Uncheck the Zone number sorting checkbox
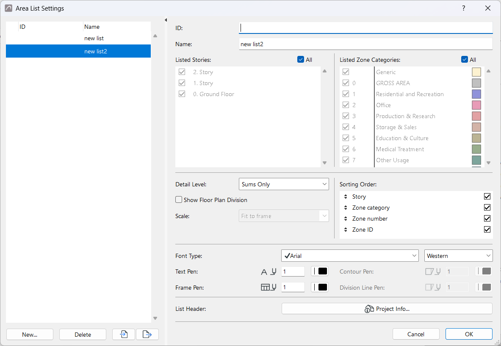 (x=487, y=219)
